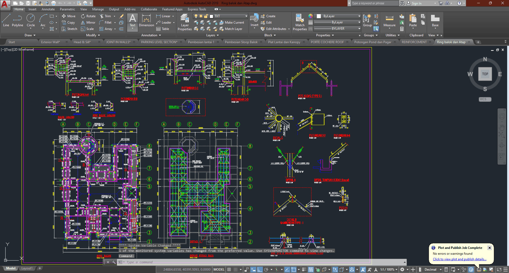Switch to PORTE COCHERE ROOF drawing tab

click(327, 42)
